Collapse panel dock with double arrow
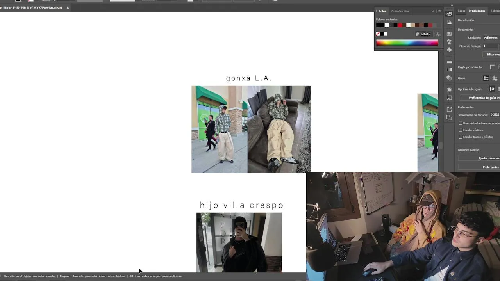 [452, 5]
